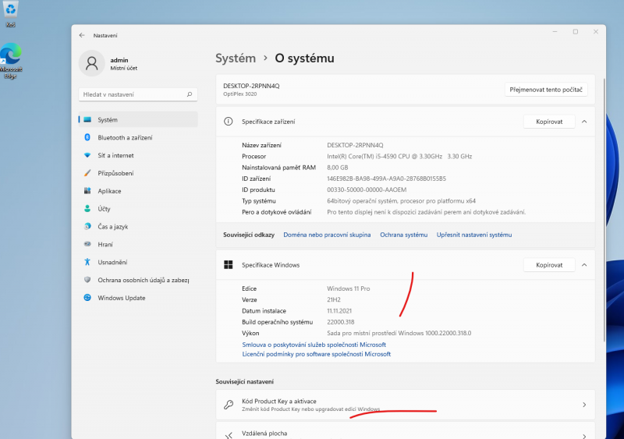624x439 pixels.
Task: Open Licenční podmínky pro software link
Action: point(317,354)
